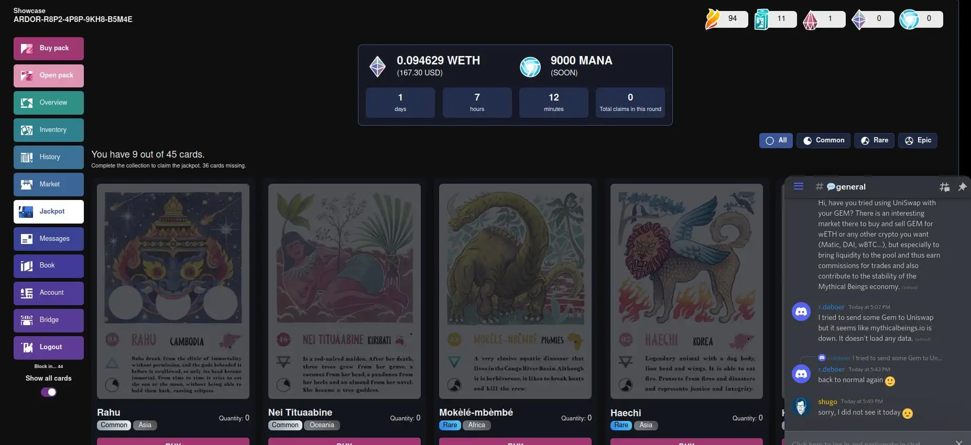
Task: Close the chat login prompt bar
Action: (958, 442)
